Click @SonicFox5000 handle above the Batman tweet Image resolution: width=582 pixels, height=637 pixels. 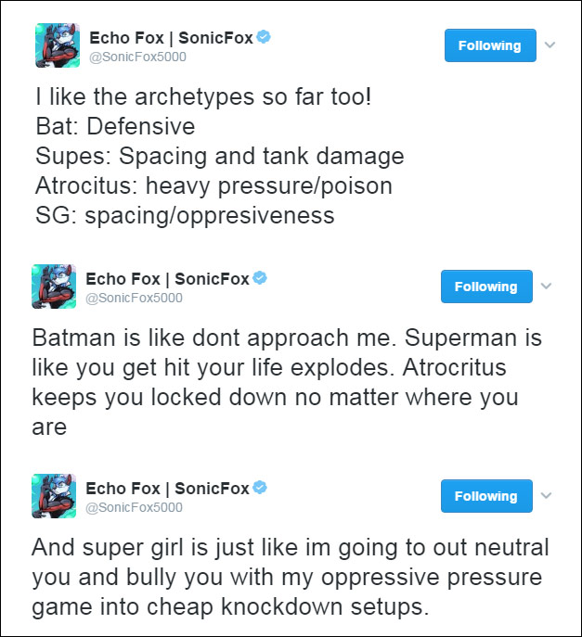tap(135, 298)
